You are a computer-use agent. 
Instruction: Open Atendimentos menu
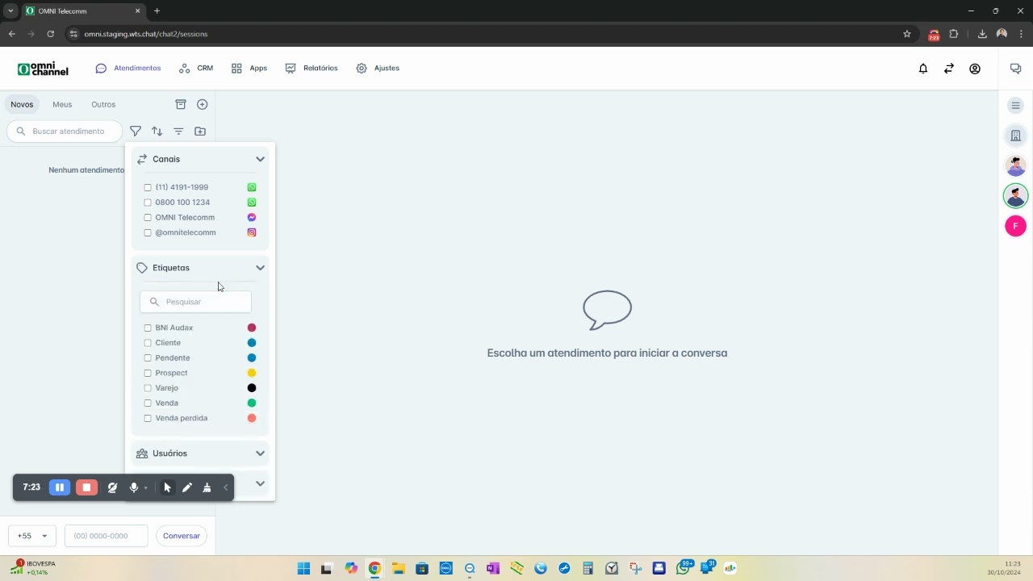[128, 69]
